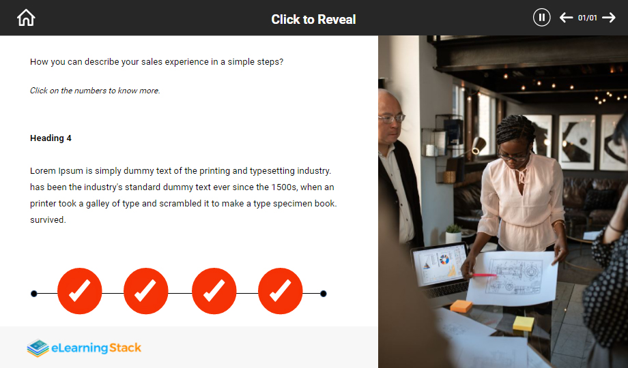Click the line between second and third circles
Screen dimensions: 628x368
pos(180,293)
